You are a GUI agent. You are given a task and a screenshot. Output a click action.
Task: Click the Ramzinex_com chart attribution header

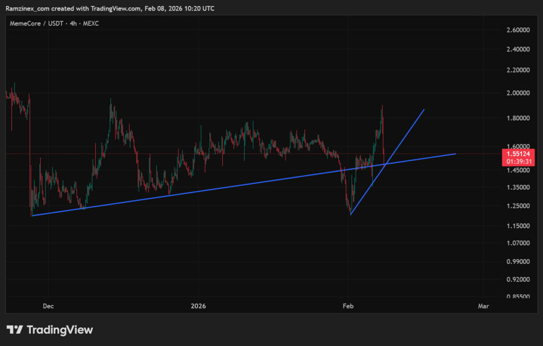coord(110,8)
